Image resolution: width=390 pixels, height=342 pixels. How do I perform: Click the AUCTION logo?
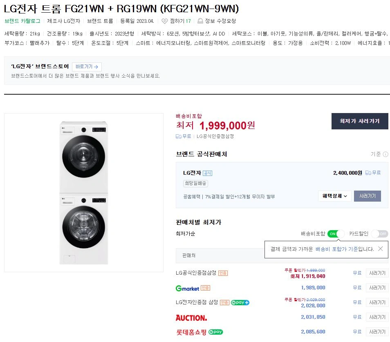tap(191, 318)
